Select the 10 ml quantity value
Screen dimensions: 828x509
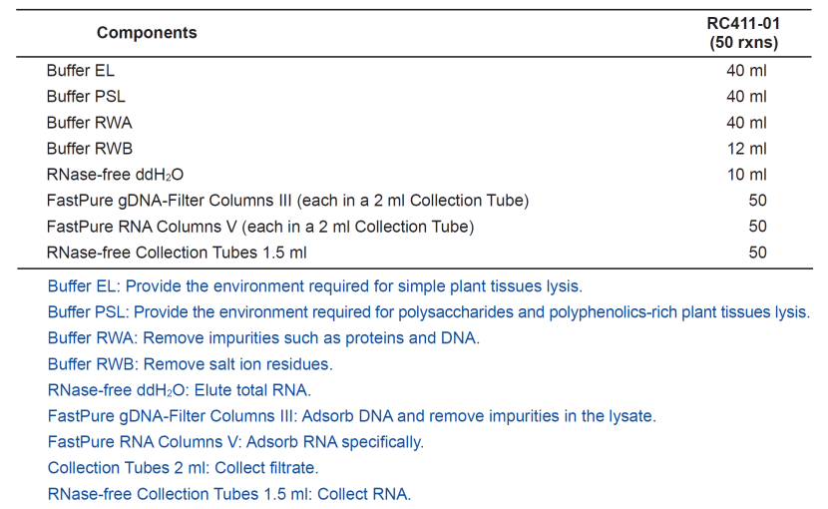(x=746, y=175)
